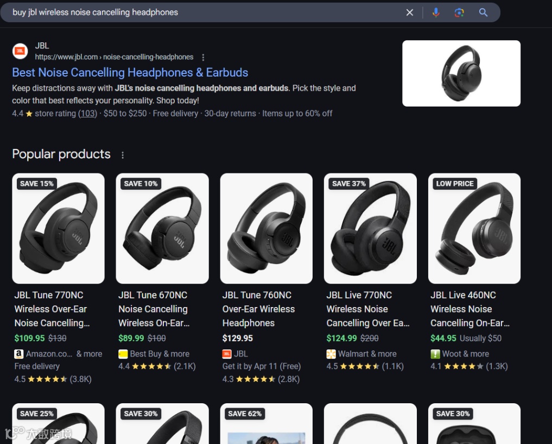Click JBL seller icon under Tune 760NC
The width and height of the screenshot is (552, 444).
coord(227,354)
